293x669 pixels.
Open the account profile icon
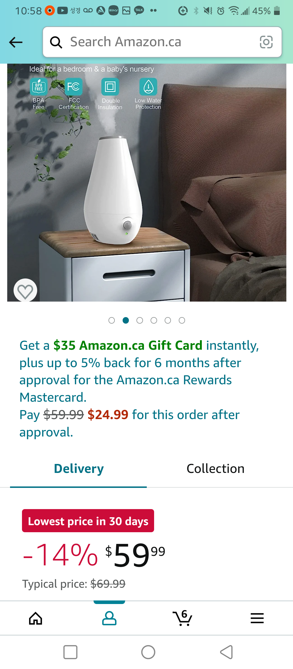(x=109, y=618)
